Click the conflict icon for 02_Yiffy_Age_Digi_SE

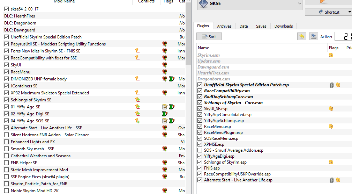tap(137, 114)
